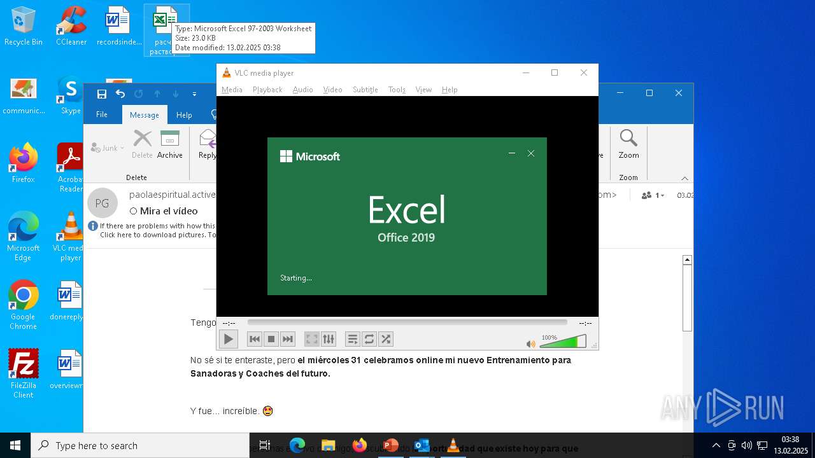The width and height of the screenshot is (815, 458).
Task: Toggle VLC loop mode button
Action: point(369,339)
